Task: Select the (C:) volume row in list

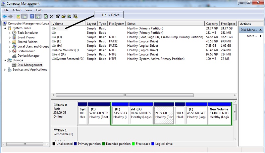Action: (x=144, y=37)
